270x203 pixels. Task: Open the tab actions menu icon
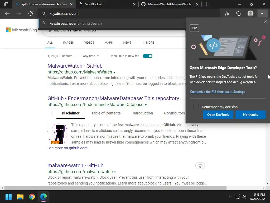click(x=6, y=4)
